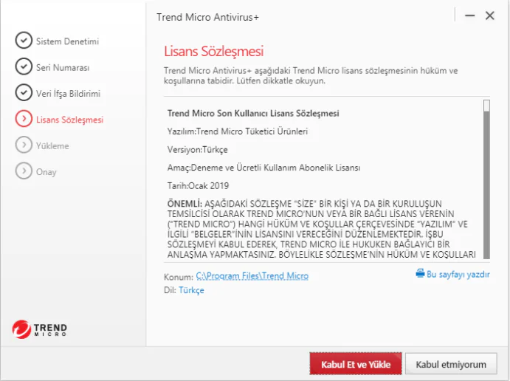The height and width of the screenshot is (381, 510).
Task: Click the Trend Micro logo
Action: click(x=40, y=329)
